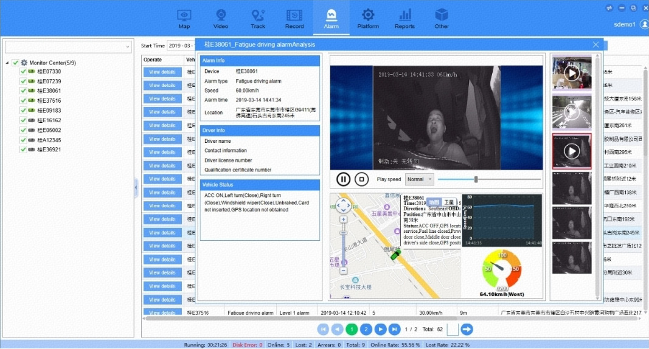The width and height of the screenshot is (649, 349).
Task: Open the Video module
Action: 221,19
